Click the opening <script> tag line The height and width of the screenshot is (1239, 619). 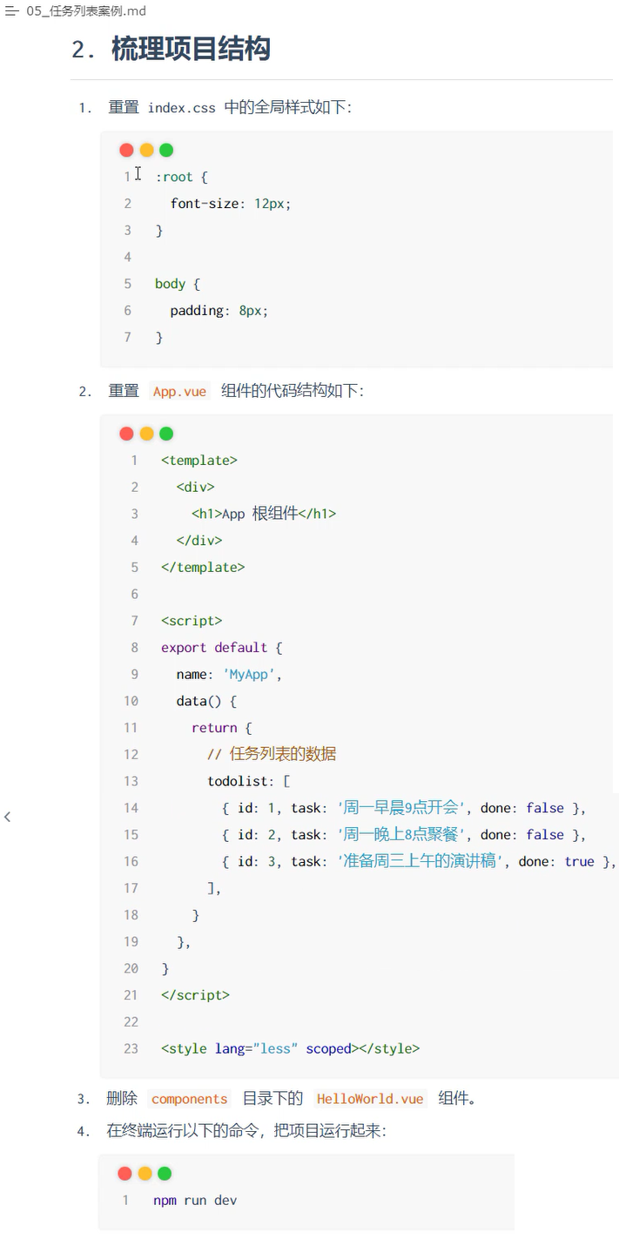click(x=192, y=621)
